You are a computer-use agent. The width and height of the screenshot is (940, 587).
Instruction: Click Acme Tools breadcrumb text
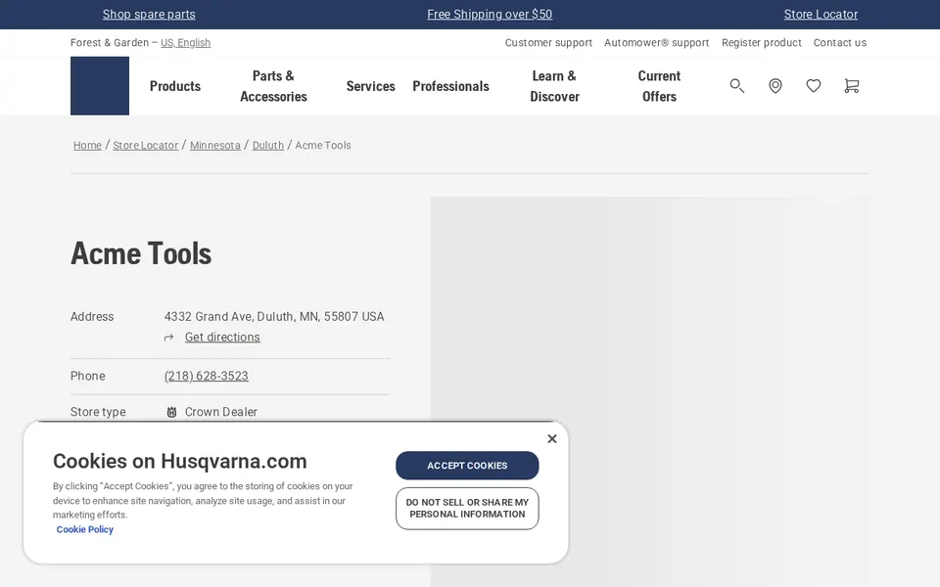click(322, 145)
